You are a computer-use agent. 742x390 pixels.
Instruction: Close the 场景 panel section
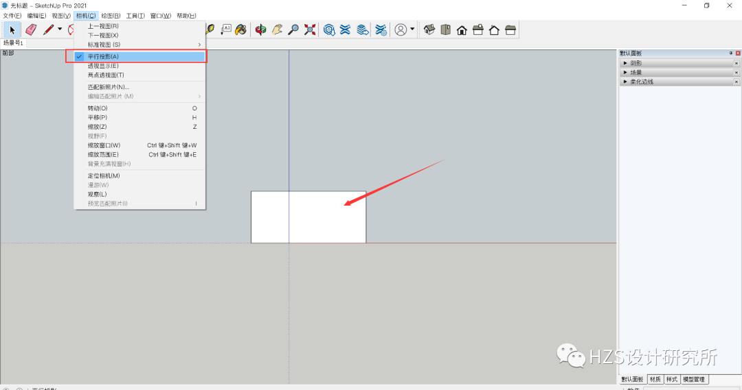737,72
